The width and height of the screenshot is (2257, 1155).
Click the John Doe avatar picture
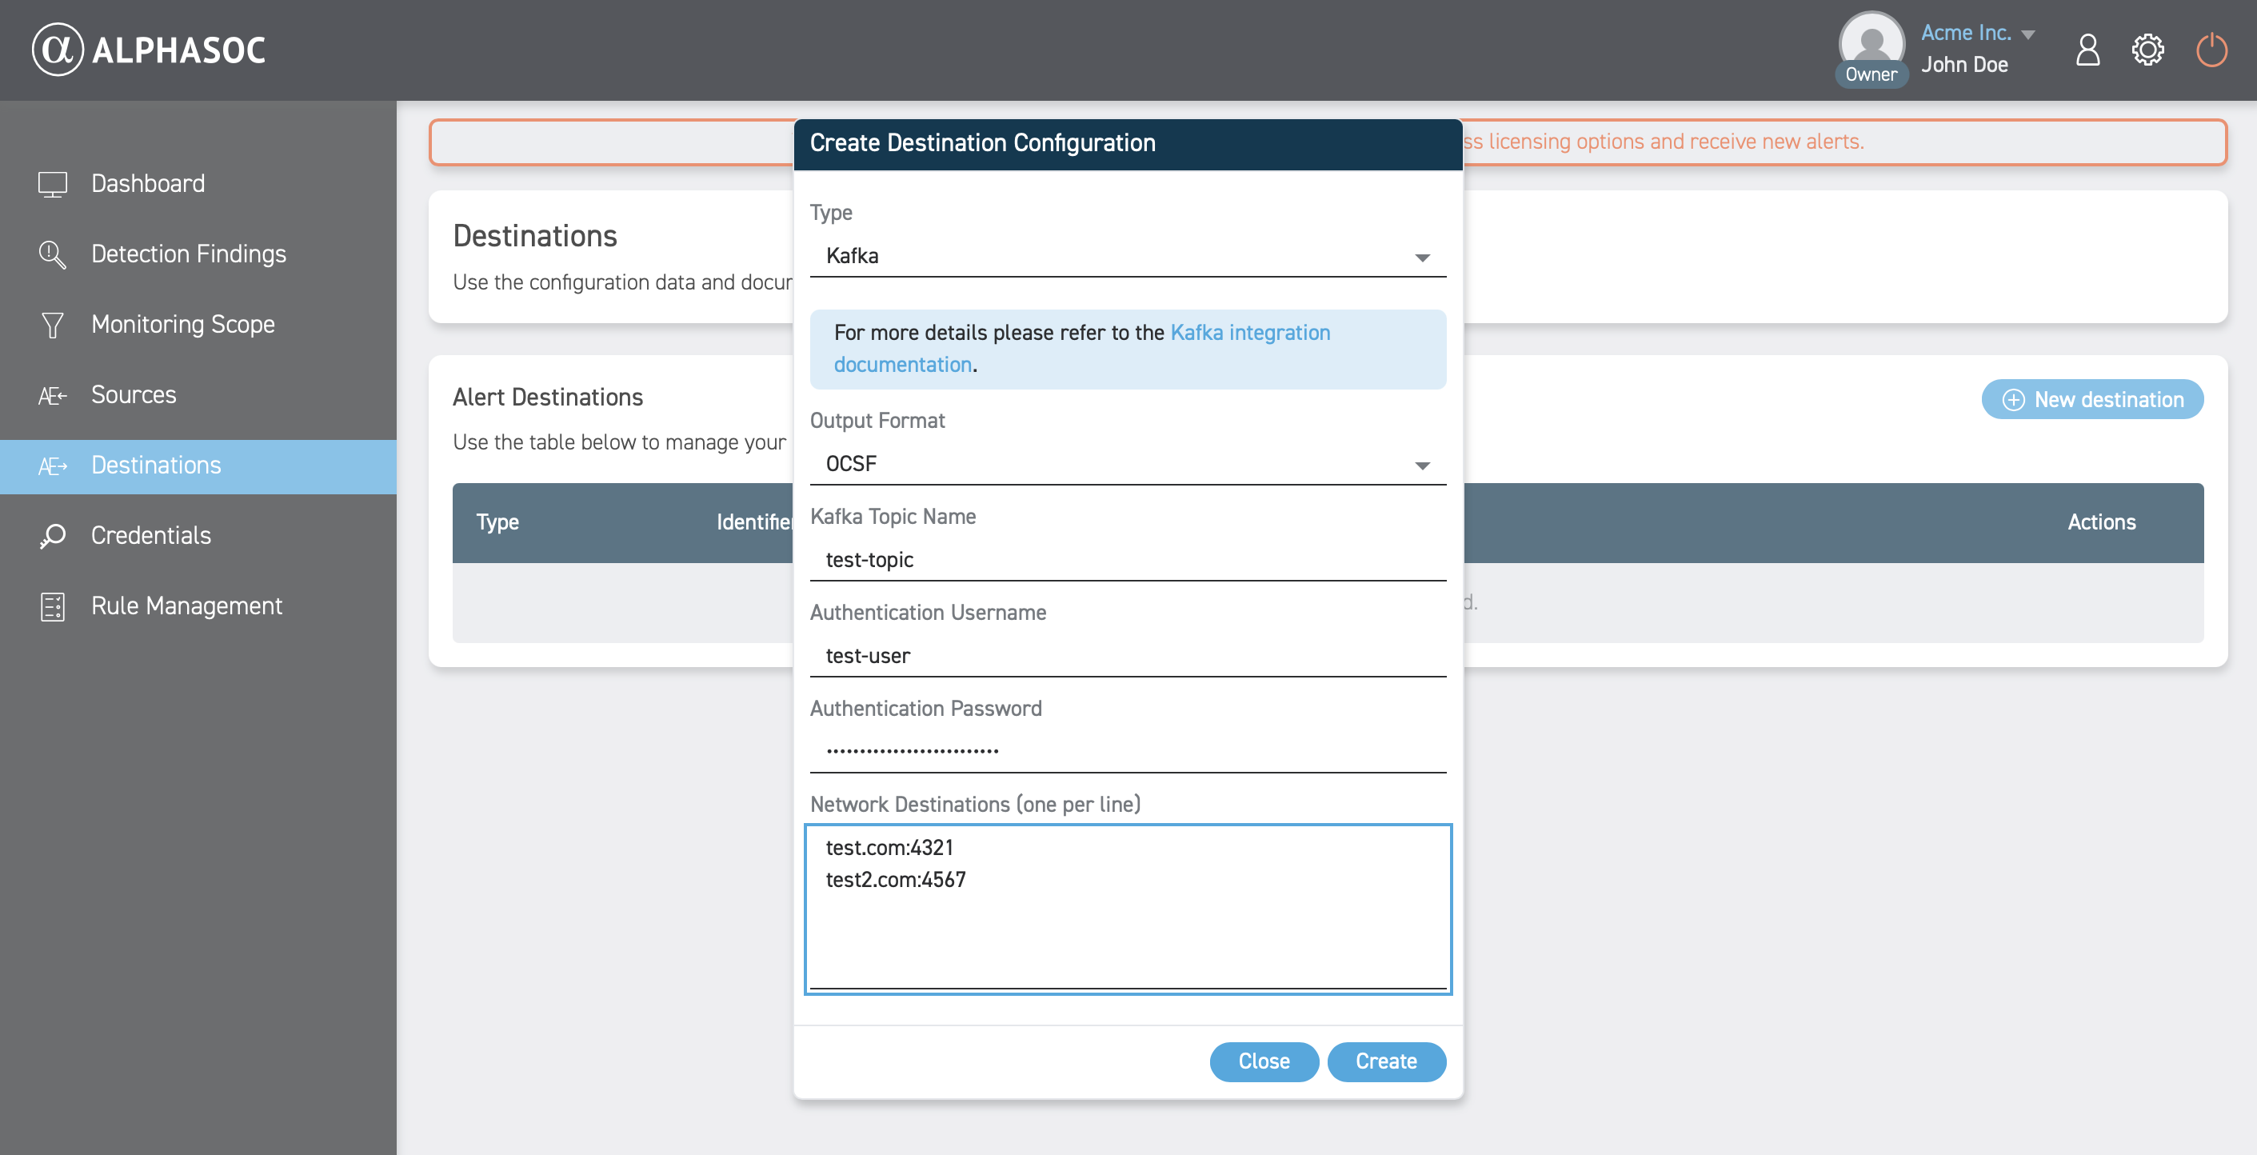1871,41
